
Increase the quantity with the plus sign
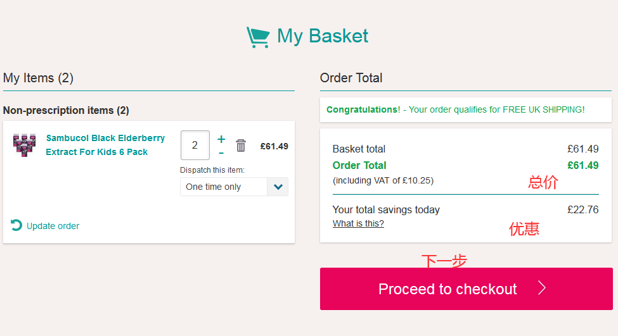(x=221, y=139)
